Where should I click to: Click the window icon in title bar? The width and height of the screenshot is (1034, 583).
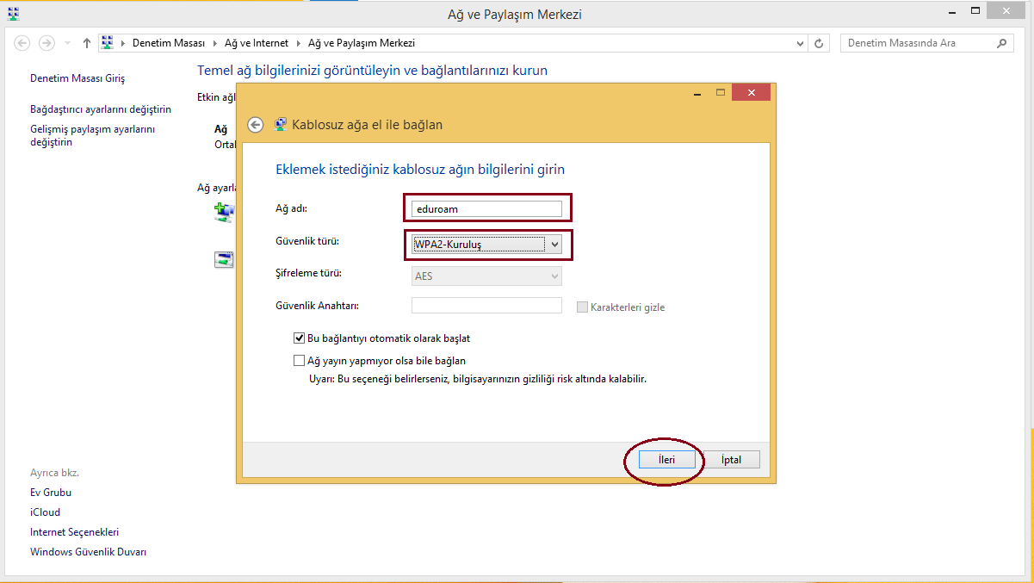click(x=13, y=14)
